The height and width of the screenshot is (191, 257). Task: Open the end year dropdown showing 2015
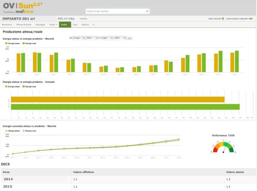click(120, 38)
